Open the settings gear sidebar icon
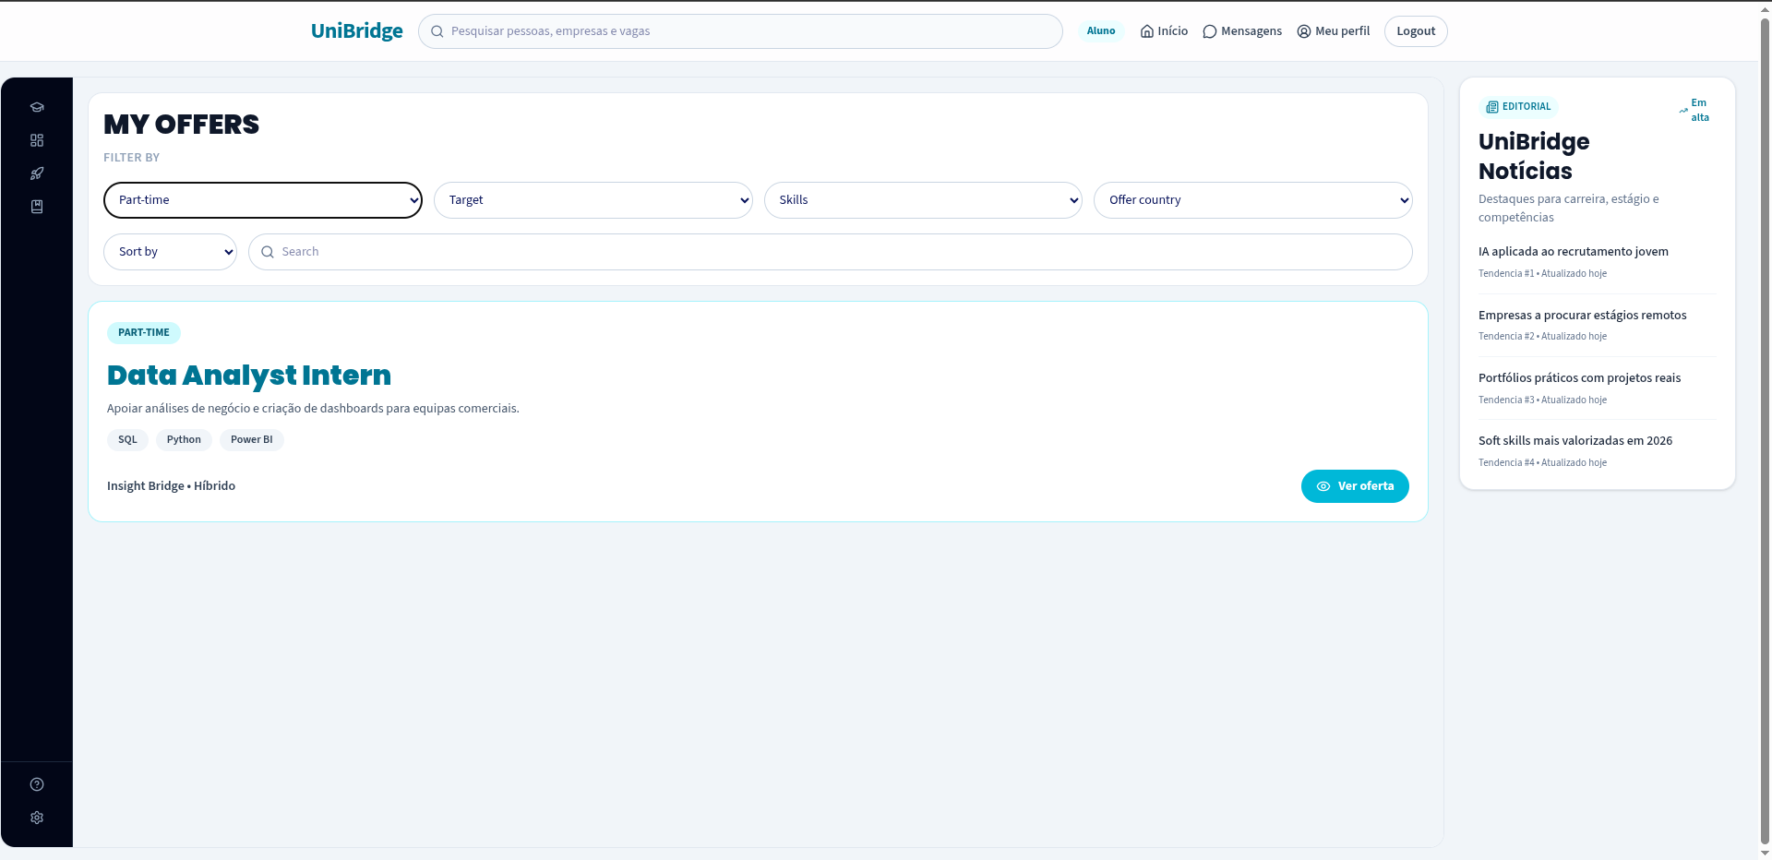The image size is (1772, 860). coord(37,818)
